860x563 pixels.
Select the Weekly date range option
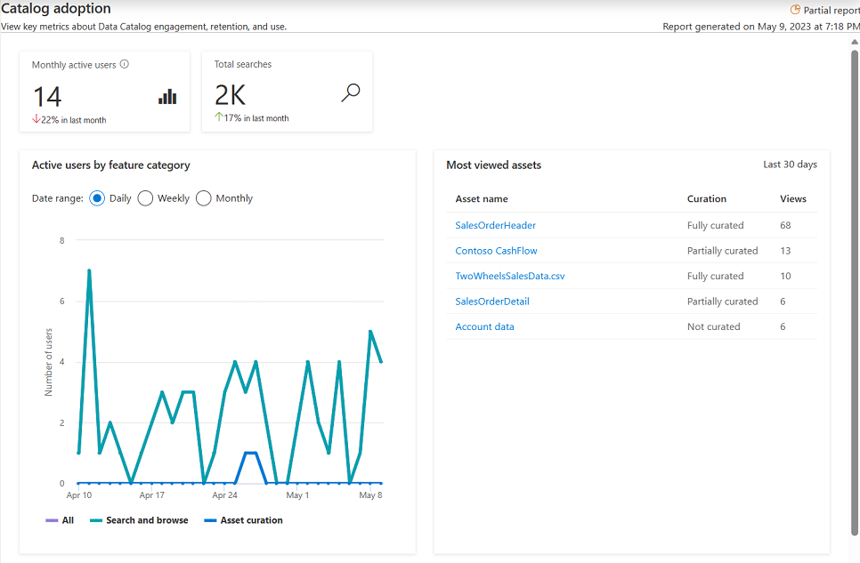coord(145,197)
